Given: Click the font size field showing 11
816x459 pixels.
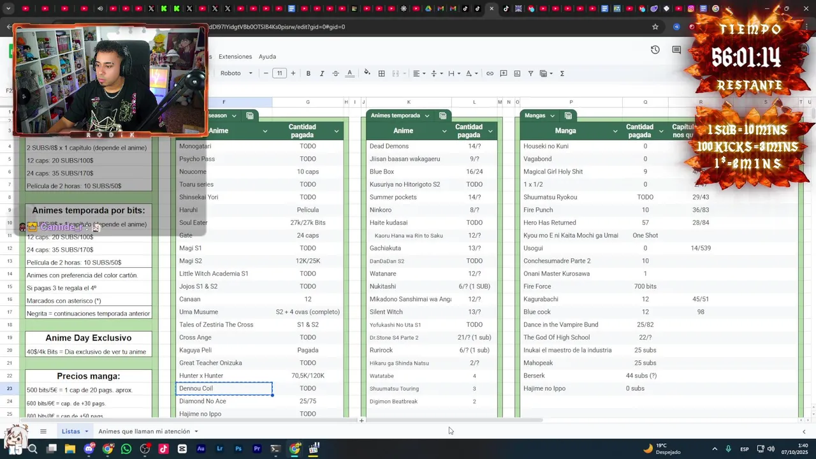Looking at the screenshot, I should coord(279,73).
